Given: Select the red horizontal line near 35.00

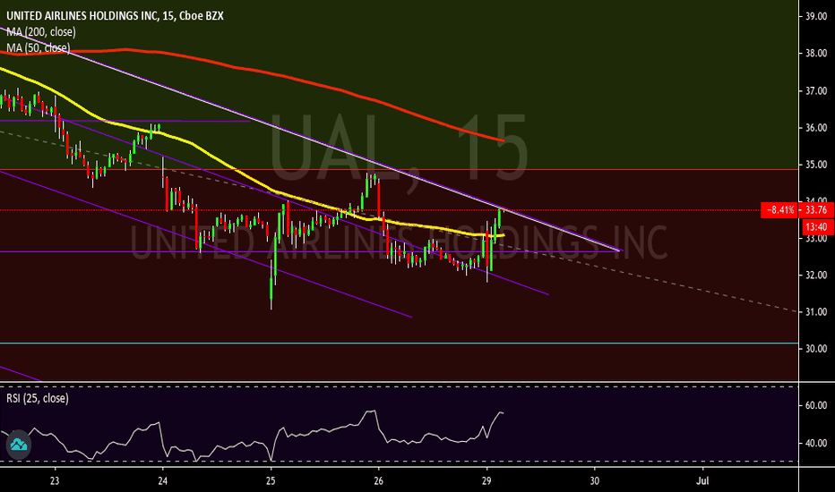Looking at the screenshot, I should (x=400, y=169).
